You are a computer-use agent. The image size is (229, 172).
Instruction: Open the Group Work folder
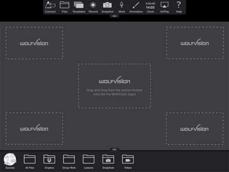(69, 161)
